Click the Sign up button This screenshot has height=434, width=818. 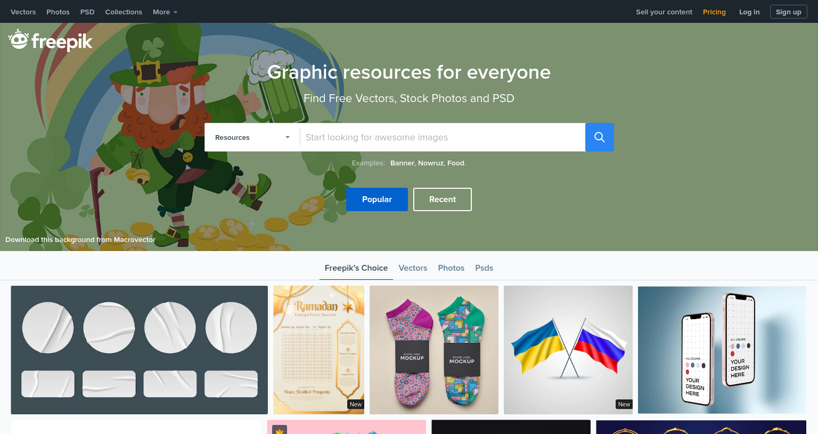[789, 12]
